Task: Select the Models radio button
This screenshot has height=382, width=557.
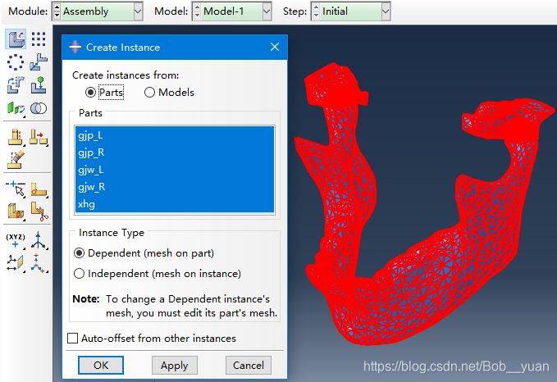Action: click(149, 93)
